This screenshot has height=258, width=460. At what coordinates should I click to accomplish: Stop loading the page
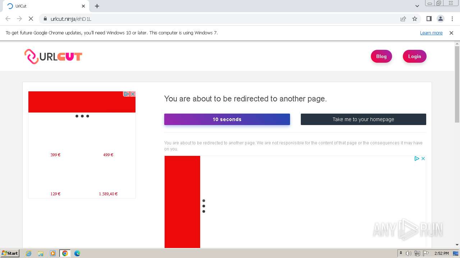tap(31, 19)
